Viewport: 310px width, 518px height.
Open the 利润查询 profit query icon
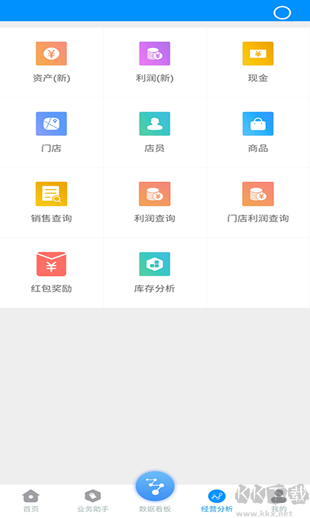click(154, 194)
